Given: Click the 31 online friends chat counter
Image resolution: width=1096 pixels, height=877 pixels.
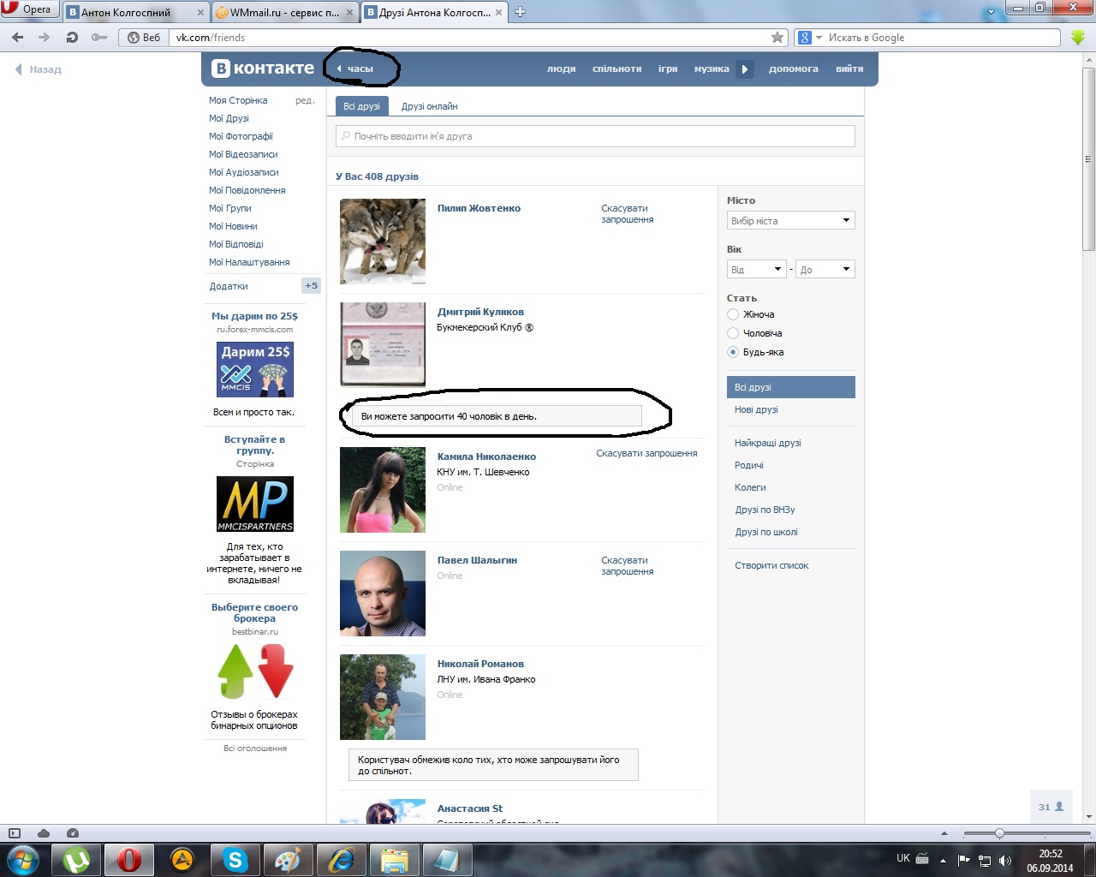Looking at the screenshot, I should coord(1051,807).
